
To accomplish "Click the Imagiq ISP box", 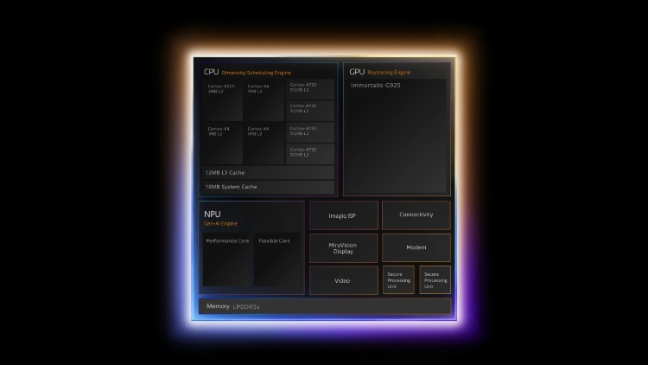I will 343,215.
